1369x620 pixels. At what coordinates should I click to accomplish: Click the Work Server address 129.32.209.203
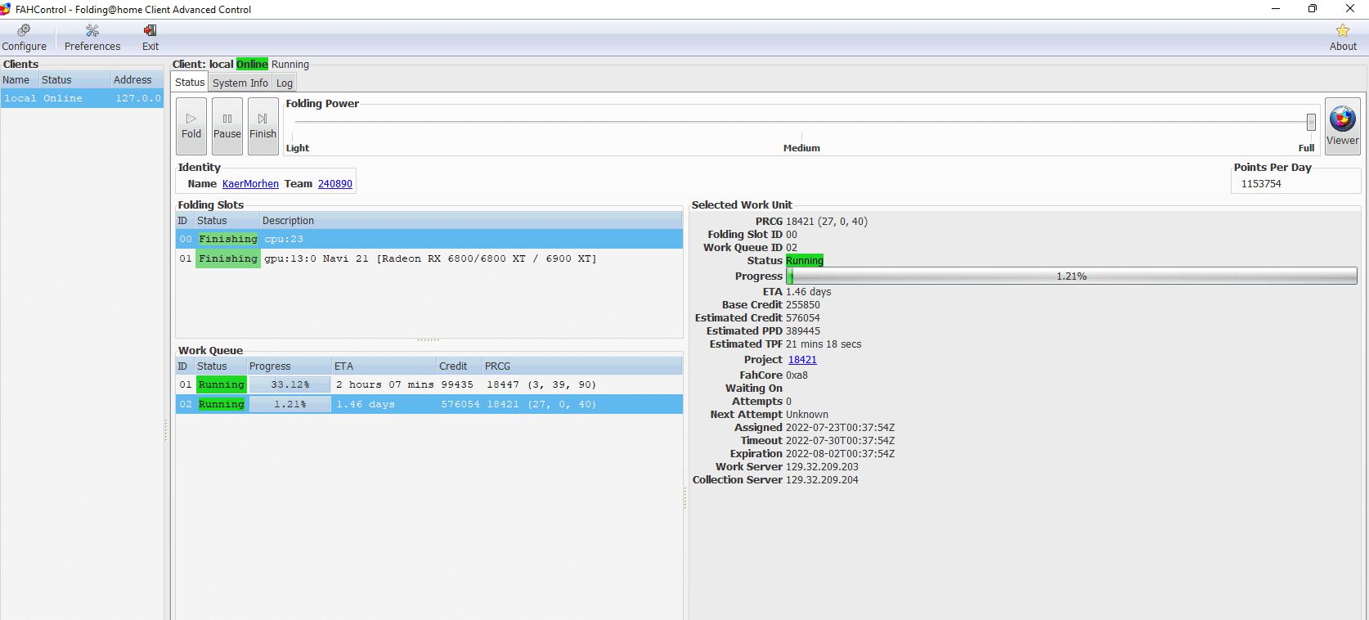point(822,467)
